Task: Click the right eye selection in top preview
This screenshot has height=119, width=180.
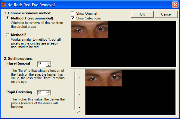Action: click(100, 29)
